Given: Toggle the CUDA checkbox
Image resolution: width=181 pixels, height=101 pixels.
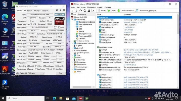Looking at the screenshot, I should coord(36,66).
